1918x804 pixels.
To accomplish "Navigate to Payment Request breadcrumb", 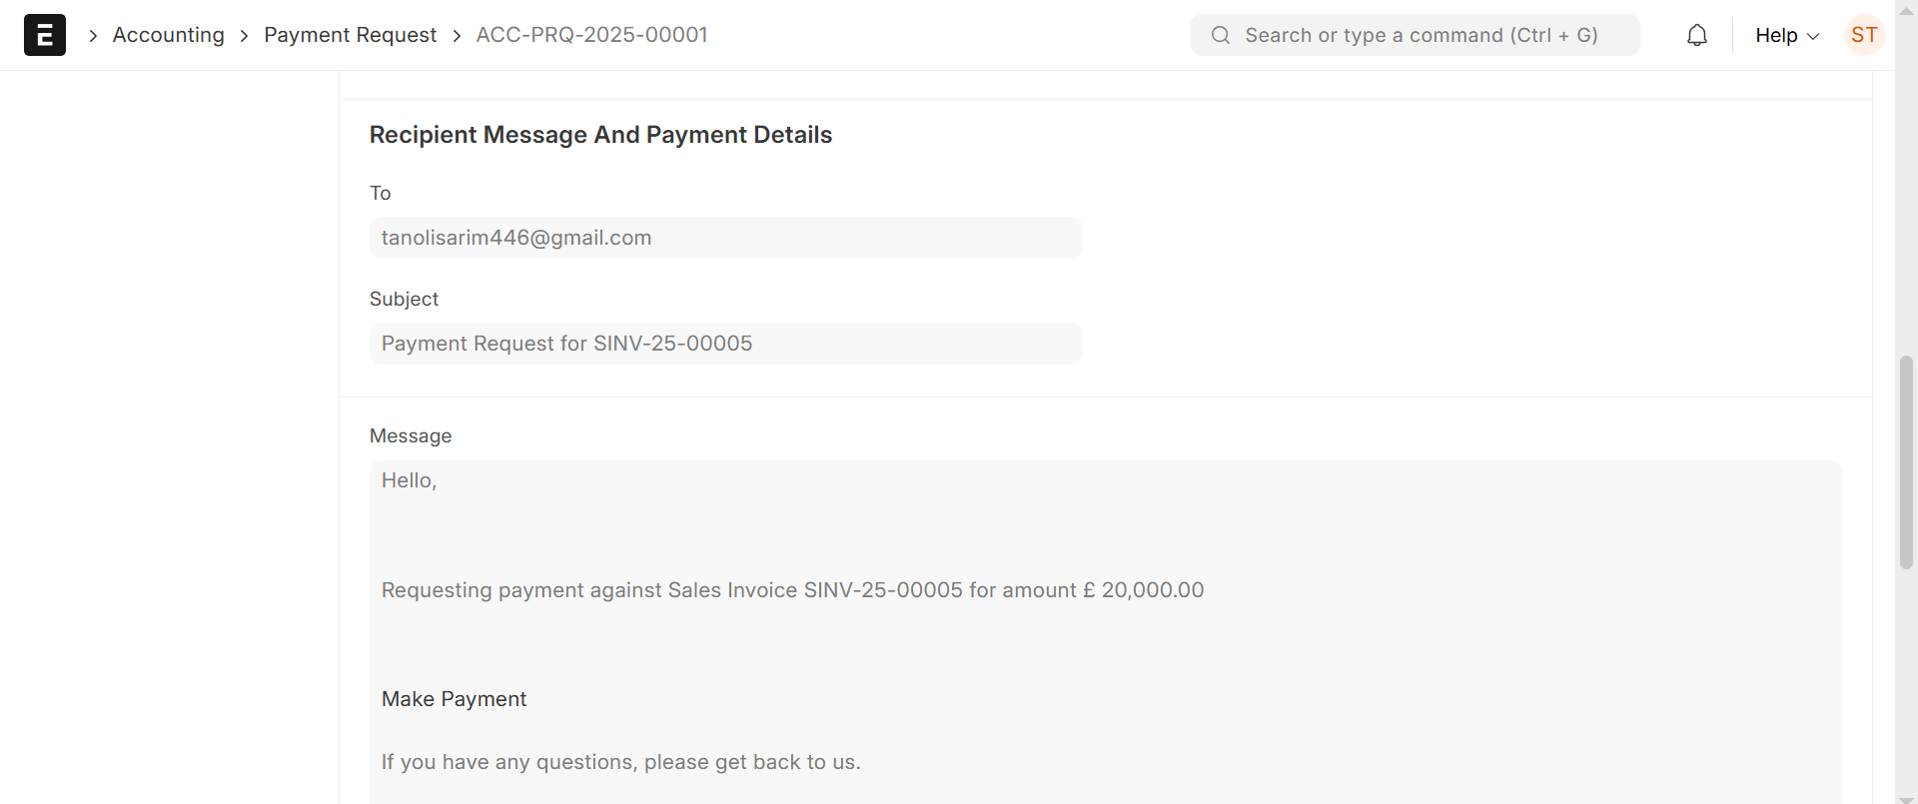I will coord(350,35).
